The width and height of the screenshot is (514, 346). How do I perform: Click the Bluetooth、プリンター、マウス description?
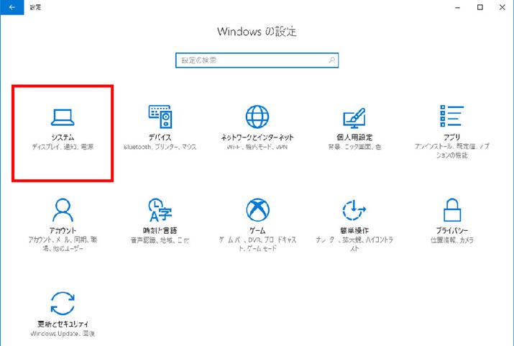point(160,147)
